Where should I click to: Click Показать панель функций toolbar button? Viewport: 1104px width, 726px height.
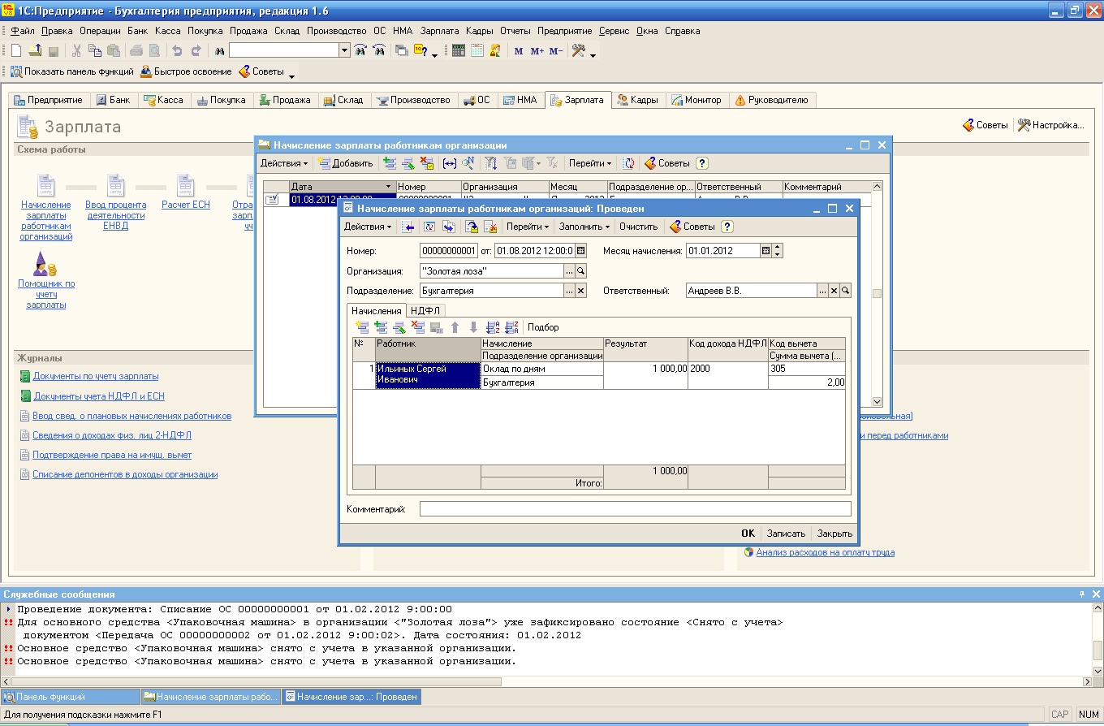71,71
